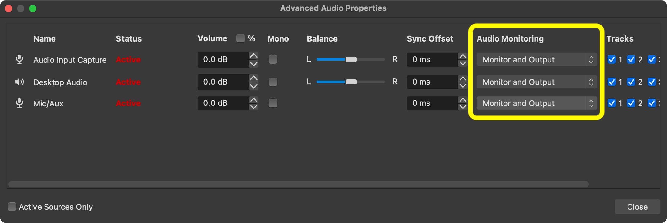667x223 pixels.
Task: Click the Desktop Audio sync offset field
Action: [432, 82]
